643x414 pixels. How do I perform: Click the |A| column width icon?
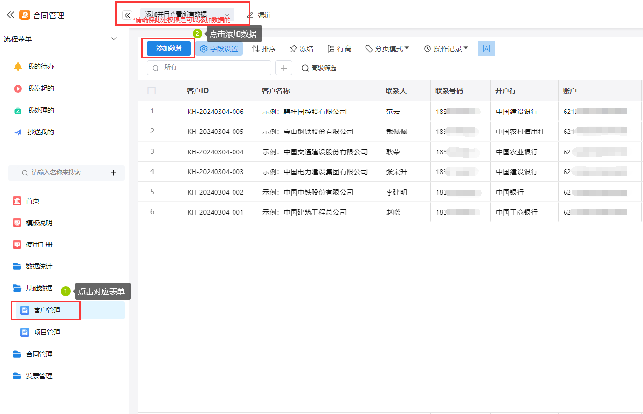[x=487, y=48]
